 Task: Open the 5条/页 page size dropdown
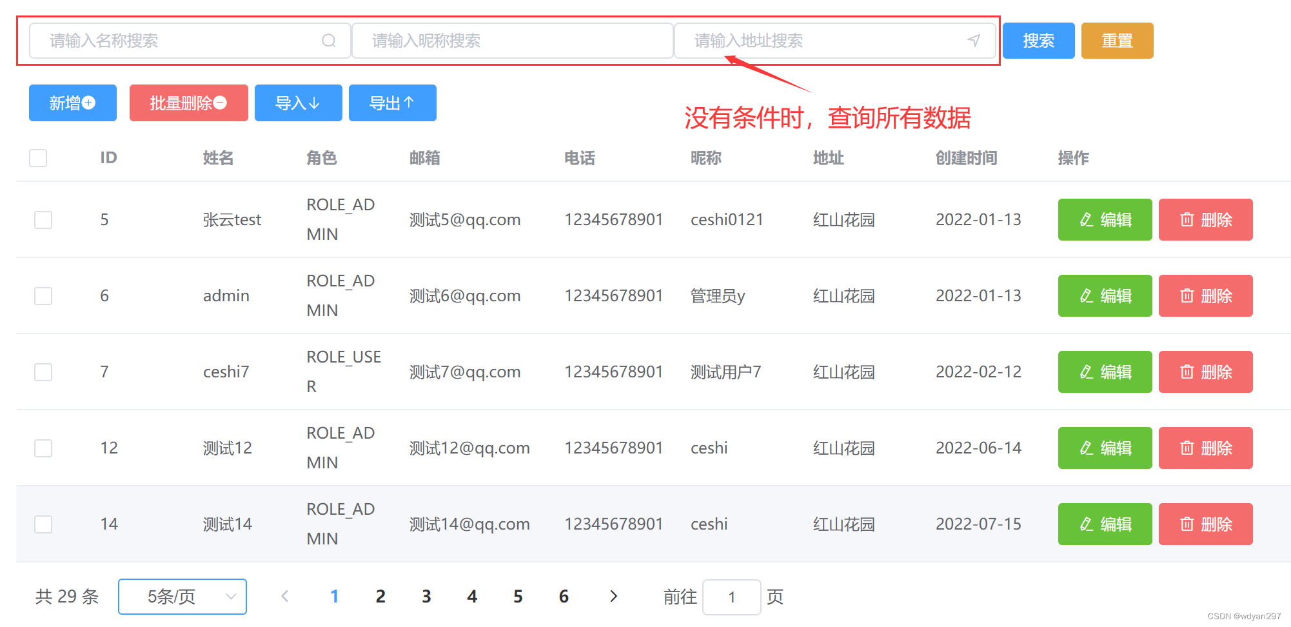[x=182, y=597]
